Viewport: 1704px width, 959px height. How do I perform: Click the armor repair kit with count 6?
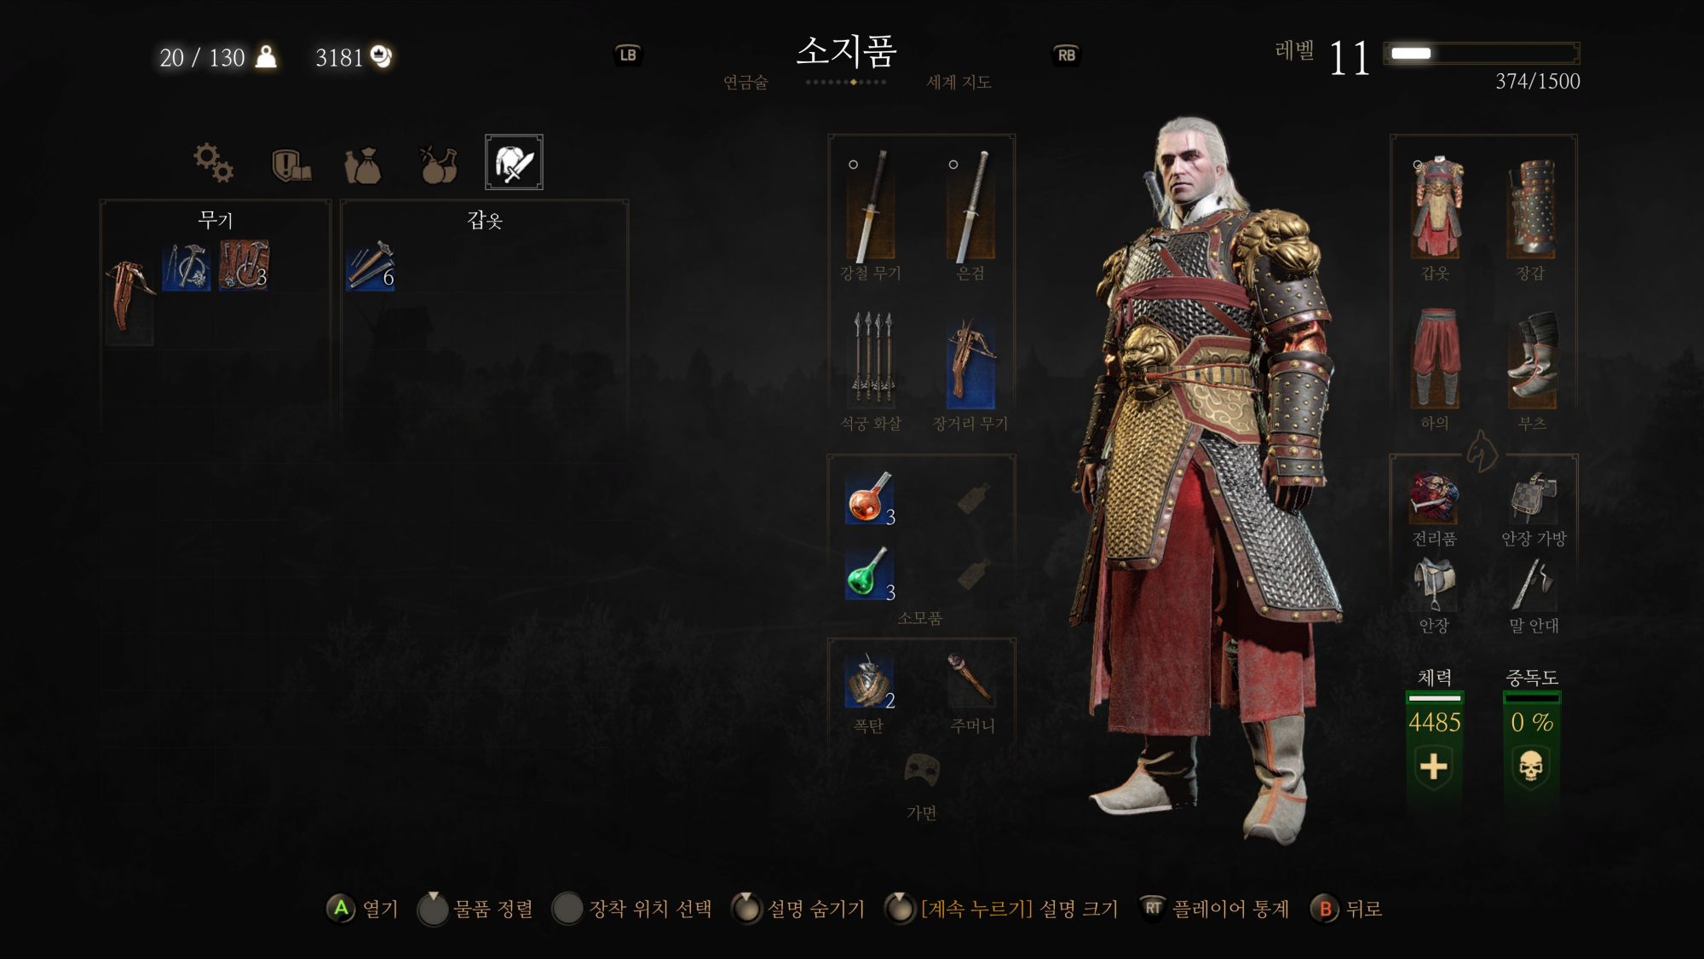click(x=371, y=265)
